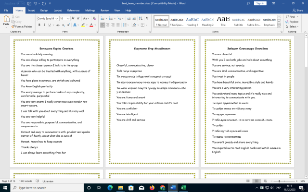Launch Firefox from the taskbar
The image size is (308, 192).
coord(152,188)
